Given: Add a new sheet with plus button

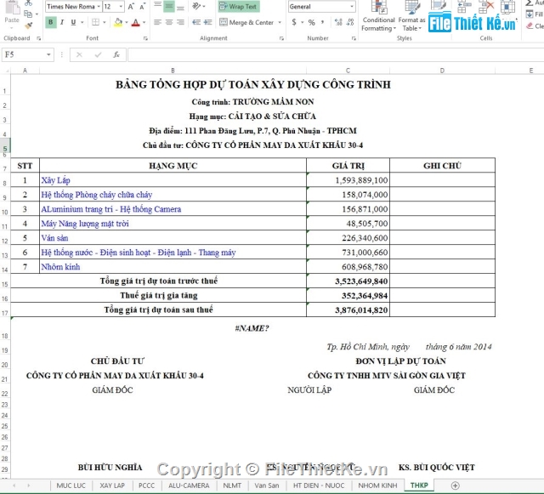Looking at the screenshot, I should [x=456, y=485].
